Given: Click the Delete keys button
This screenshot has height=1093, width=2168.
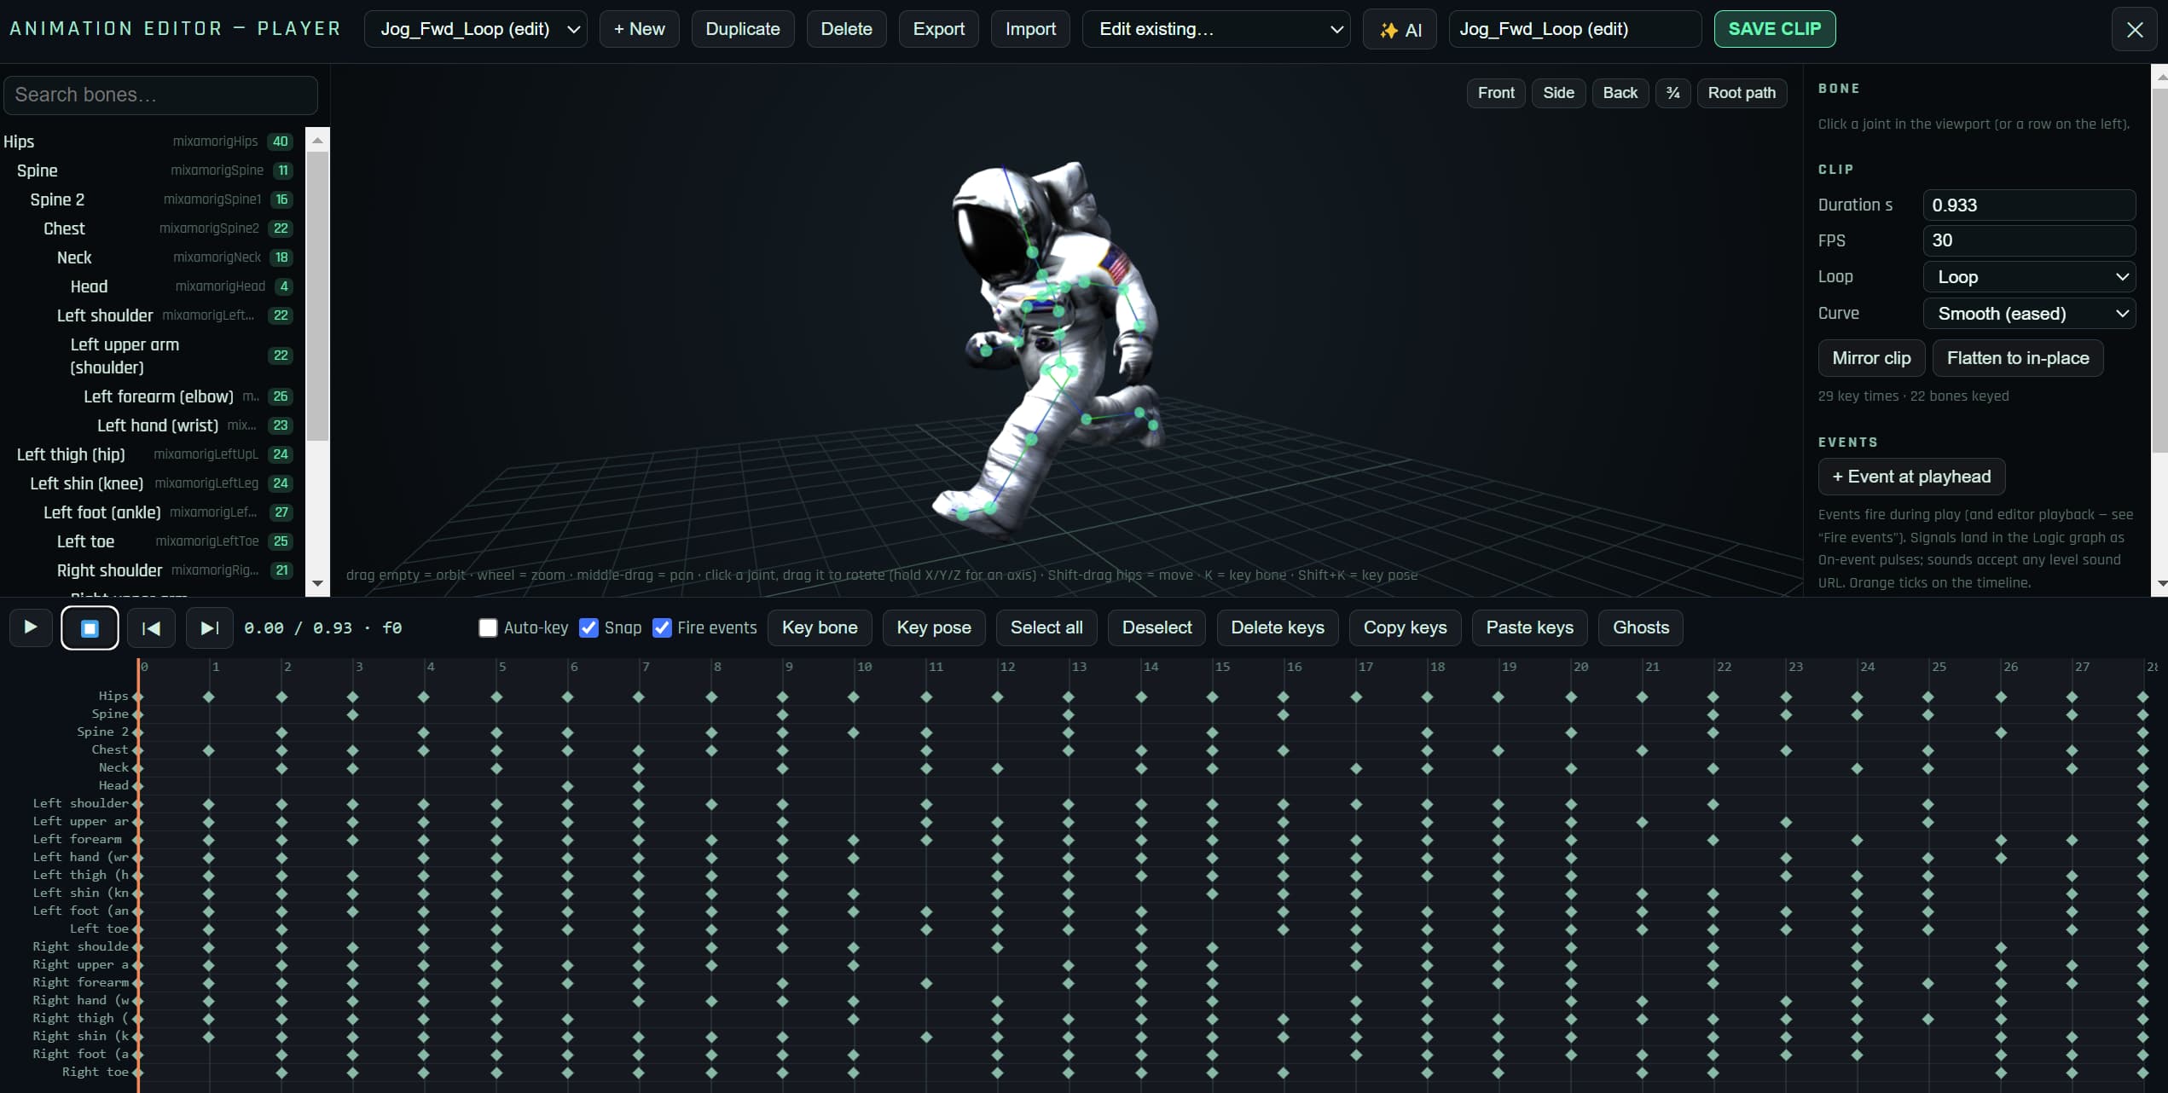Looking at the screenshot, I should 1278,627.
